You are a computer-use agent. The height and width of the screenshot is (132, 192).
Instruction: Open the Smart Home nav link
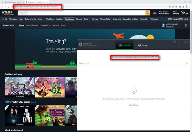click(117, 19)
